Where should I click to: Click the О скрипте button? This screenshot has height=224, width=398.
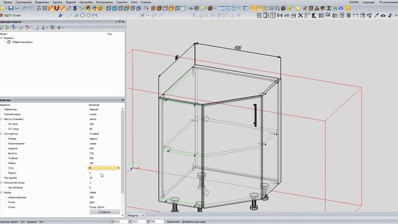tap(104, 212)
